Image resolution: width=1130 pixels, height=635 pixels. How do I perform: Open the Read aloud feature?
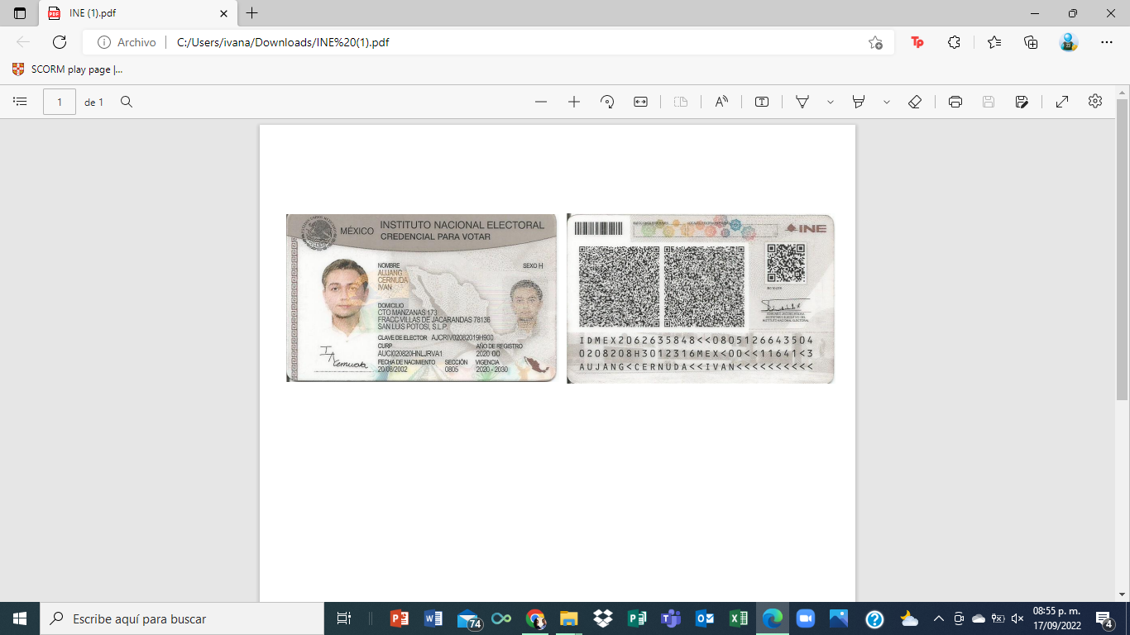click(x=721, y=102)
